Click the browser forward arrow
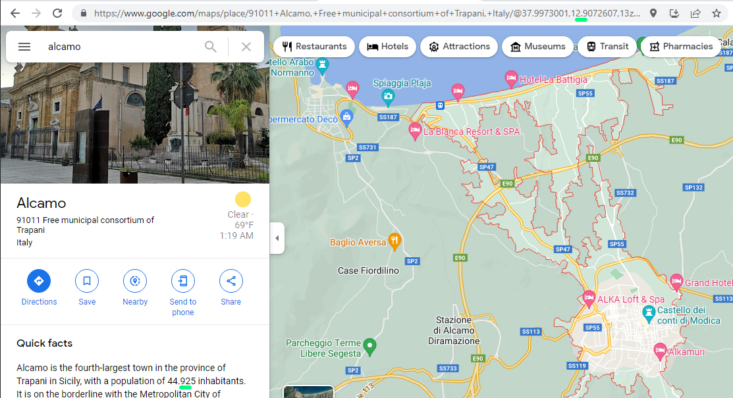 point(36,13)
